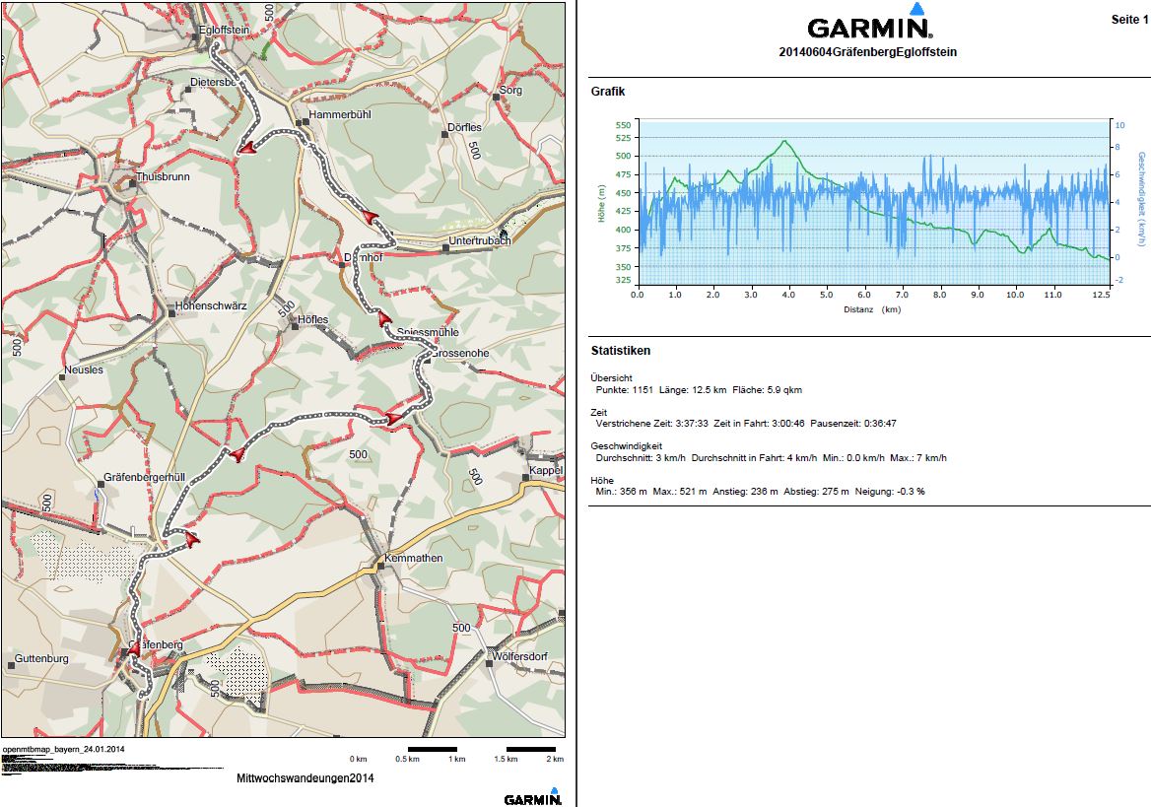
Task: Click the track title 20140604GräfenbergEgloffstein
Action: point(867,52)
